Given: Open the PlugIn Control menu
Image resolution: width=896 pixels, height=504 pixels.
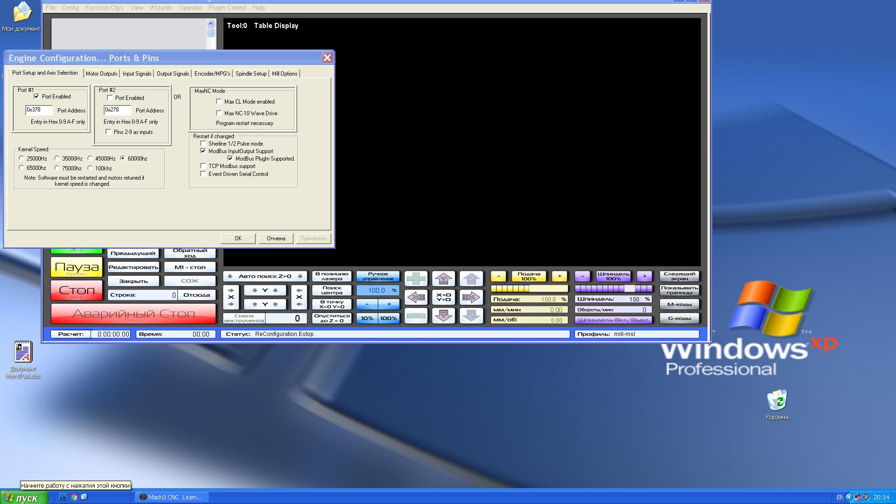Looking at the screenshot, I should click(227, 7).
